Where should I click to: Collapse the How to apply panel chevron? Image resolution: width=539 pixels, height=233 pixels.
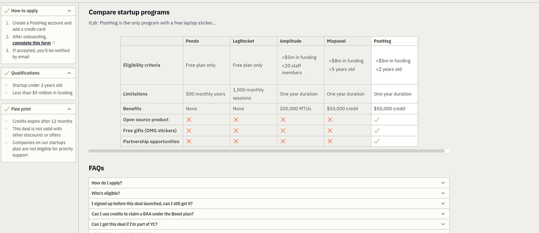[69, 11]
